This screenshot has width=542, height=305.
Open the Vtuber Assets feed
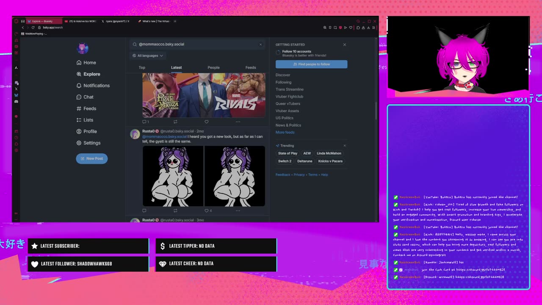(x=287, y=111)
